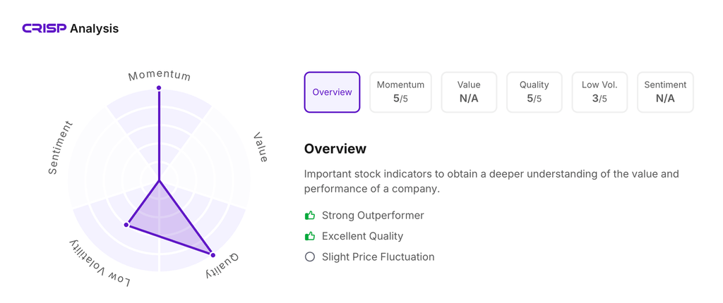Click the Low Volatility axis label
Screen dimensions: 723x303
[x=100, y=264]
